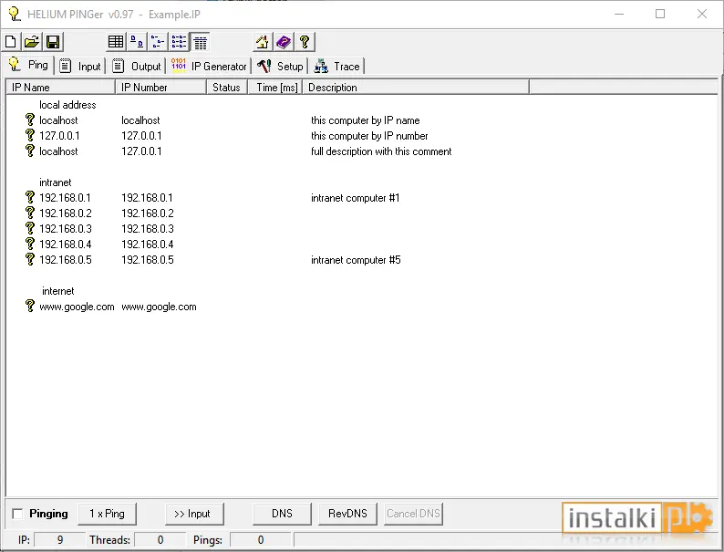The height and width of the screenshot is (552, 724).
Task: Select the list view toolbar icon
Action: (x=179, y=42)
